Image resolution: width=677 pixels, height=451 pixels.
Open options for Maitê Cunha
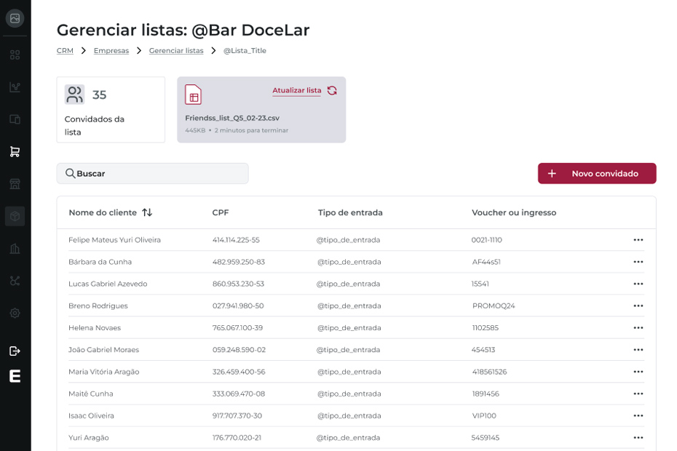click(638, 394)
